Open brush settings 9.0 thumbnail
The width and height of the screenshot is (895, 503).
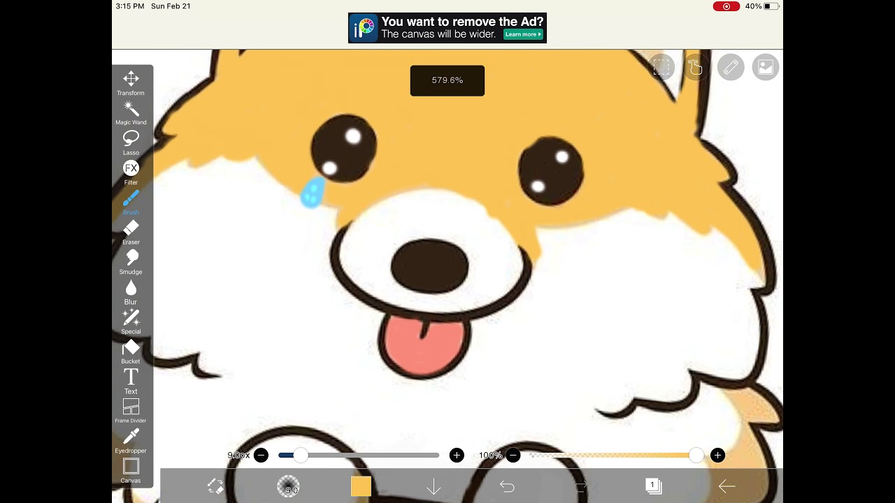pyautogui.click(x=288, y=486)
